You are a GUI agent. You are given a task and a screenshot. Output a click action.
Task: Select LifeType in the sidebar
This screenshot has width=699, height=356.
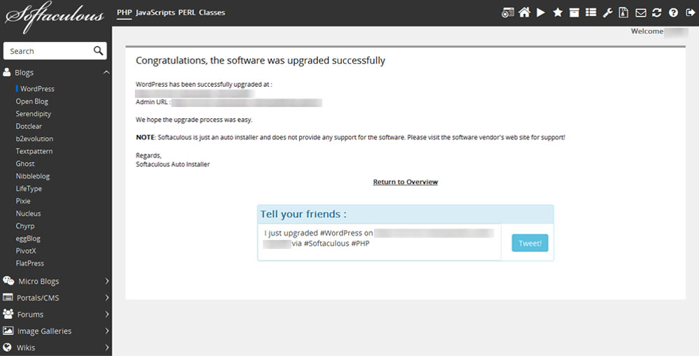click(29, 189)
